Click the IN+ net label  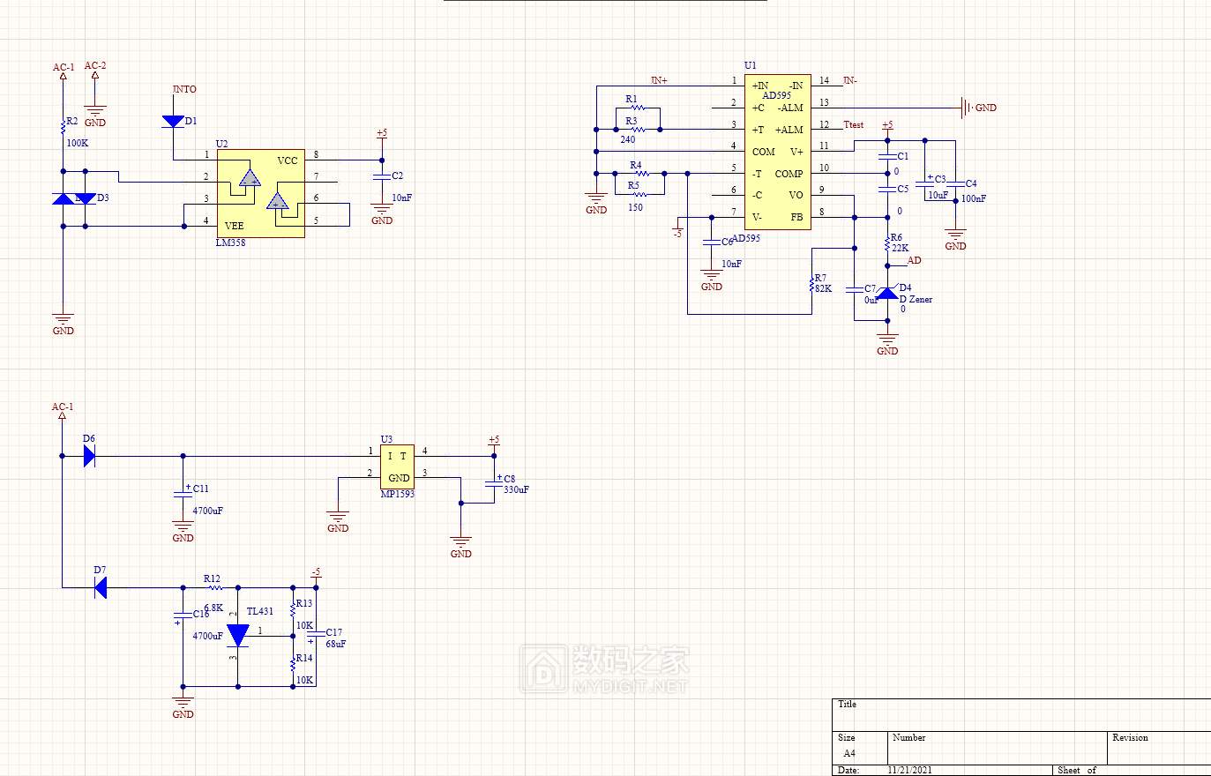pyautogui.click(x=659, y=80)
